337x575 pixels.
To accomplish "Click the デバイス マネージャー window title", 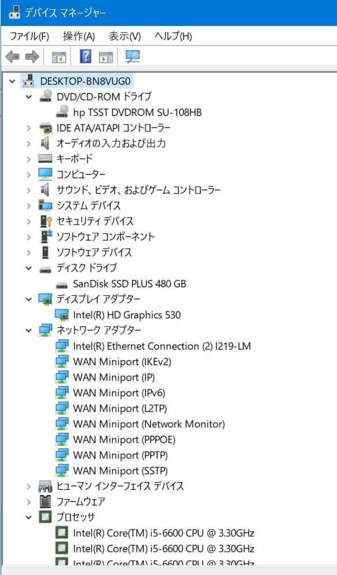I will 65,13.
